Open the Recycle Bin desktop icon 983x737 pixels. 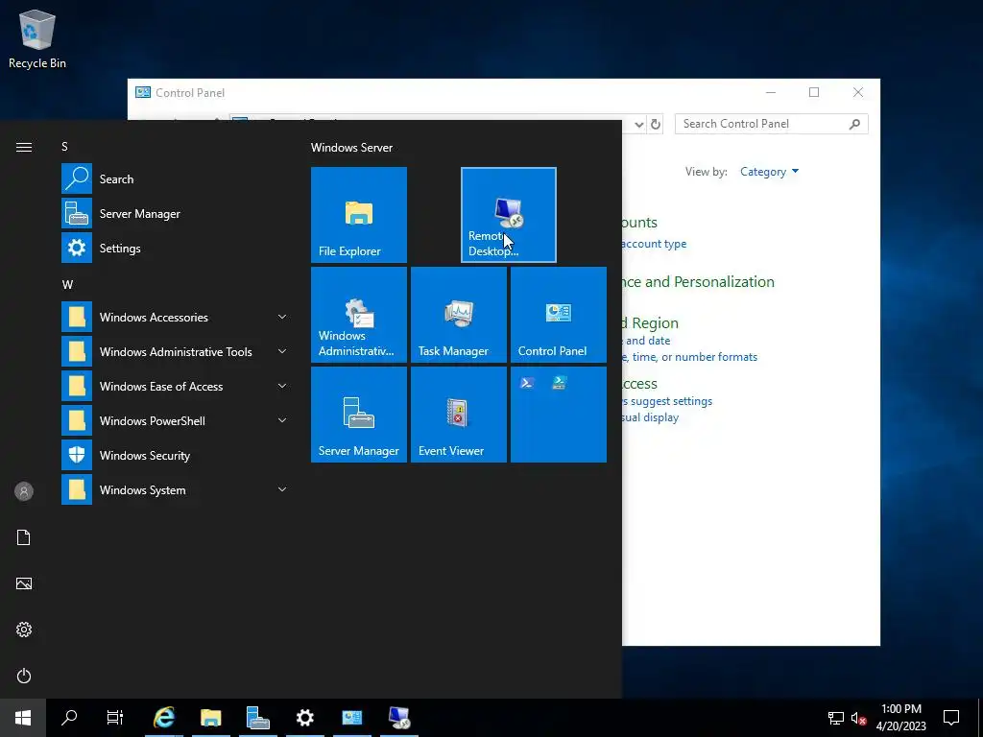[37, 38]
